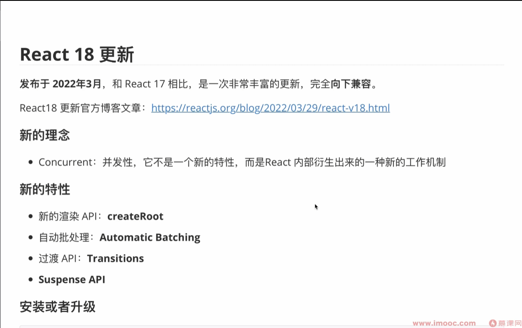
Task: Click the 新的理念 section heading
Action: 45,135
